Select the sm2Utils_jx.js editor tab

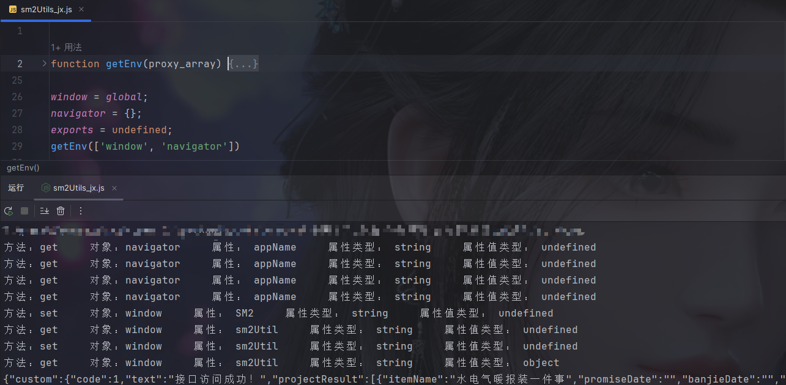tap(46, 10)
